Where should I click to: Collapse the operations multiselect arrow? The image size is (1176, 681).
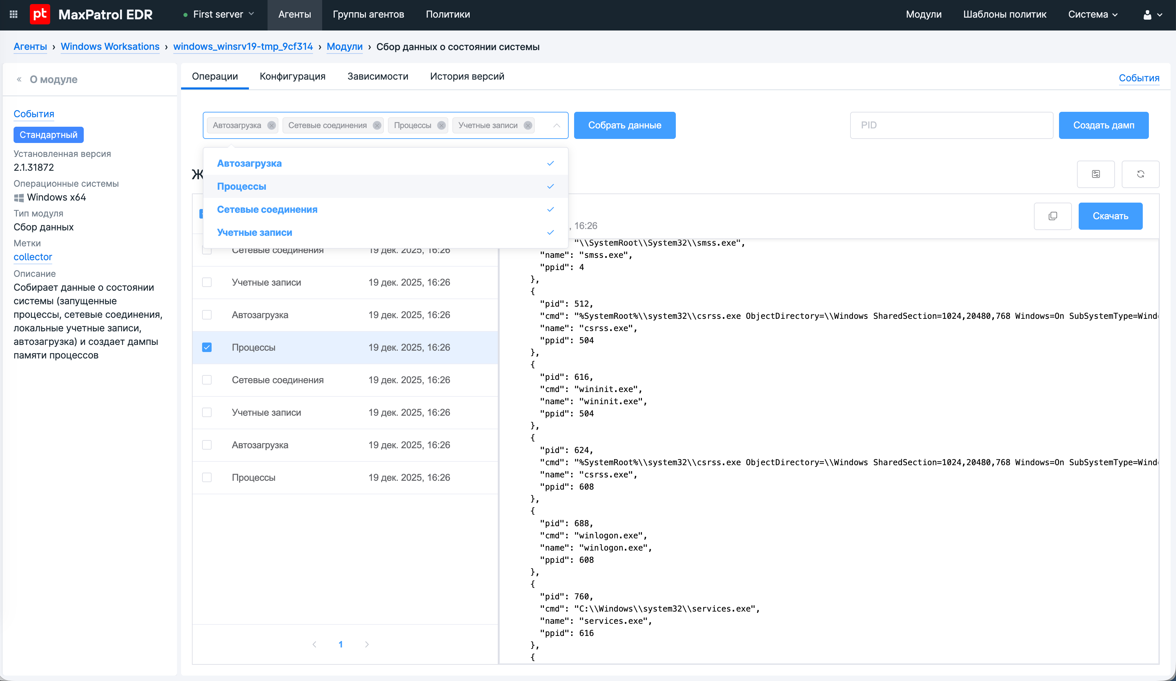pyautogui.click(x=556, y=125)
